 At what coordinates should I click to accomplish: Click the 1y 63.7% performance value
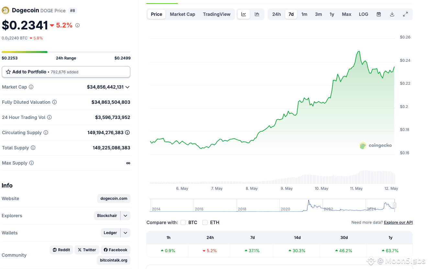pos(390,251)
